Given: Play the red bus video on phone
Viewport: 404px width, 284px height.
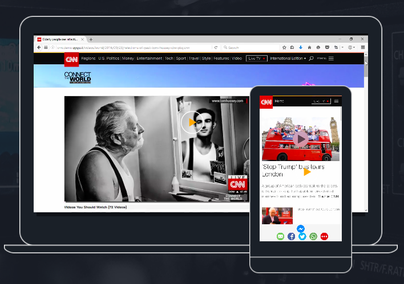Looking at the screenshot, I should click(300, 139).
